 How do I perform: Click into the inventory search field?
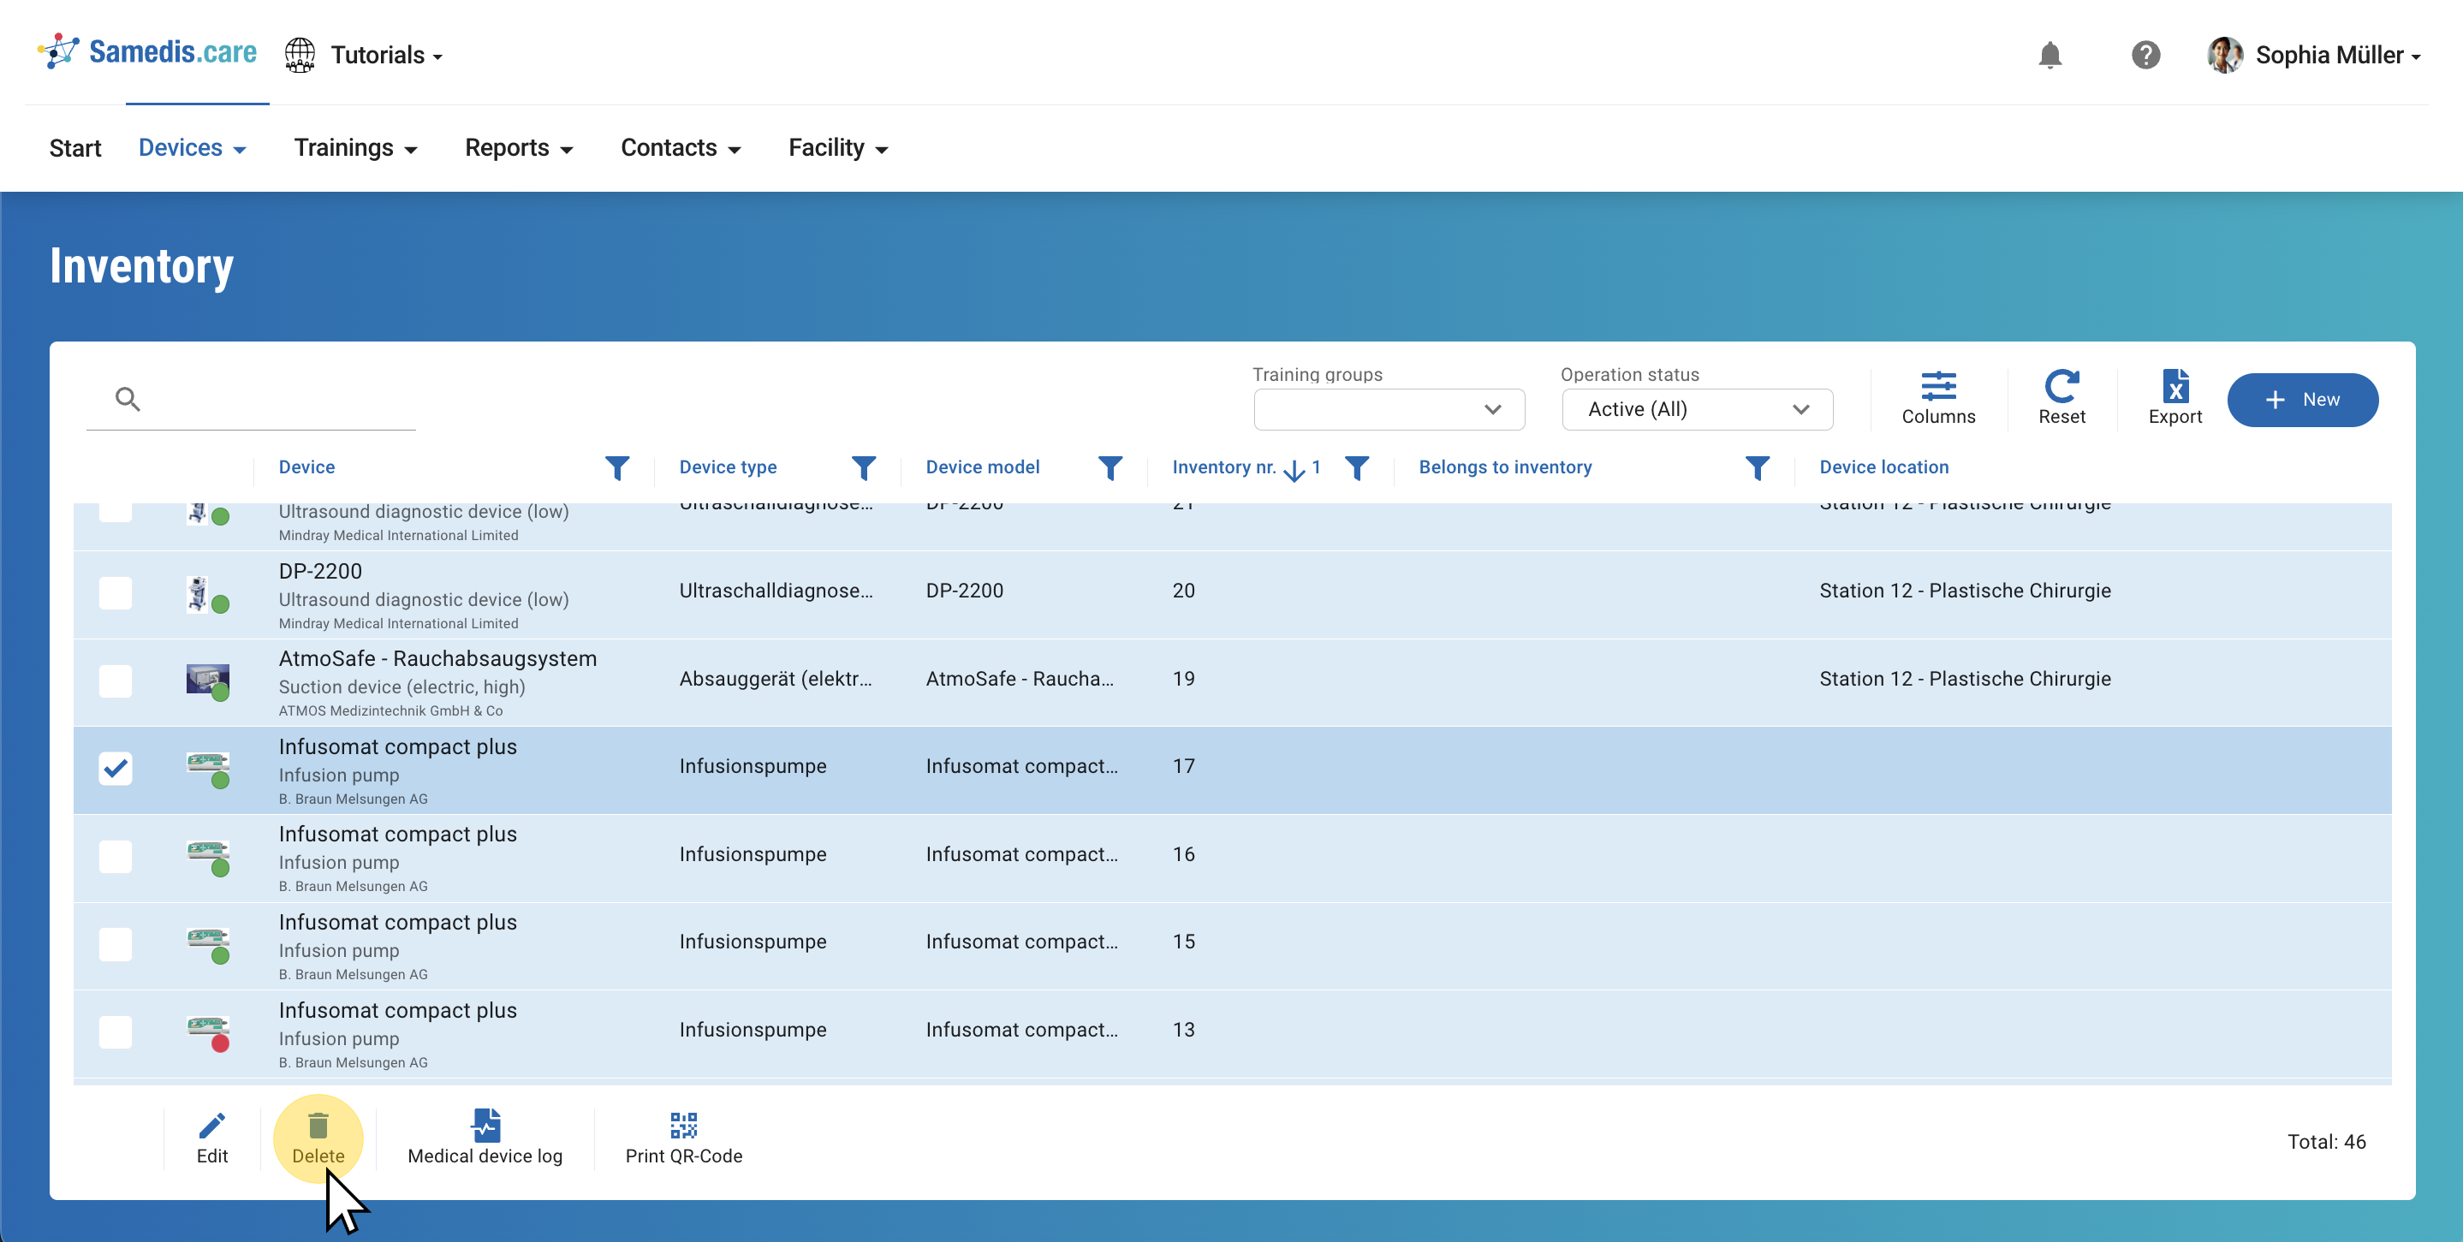(x=277, y=400)
